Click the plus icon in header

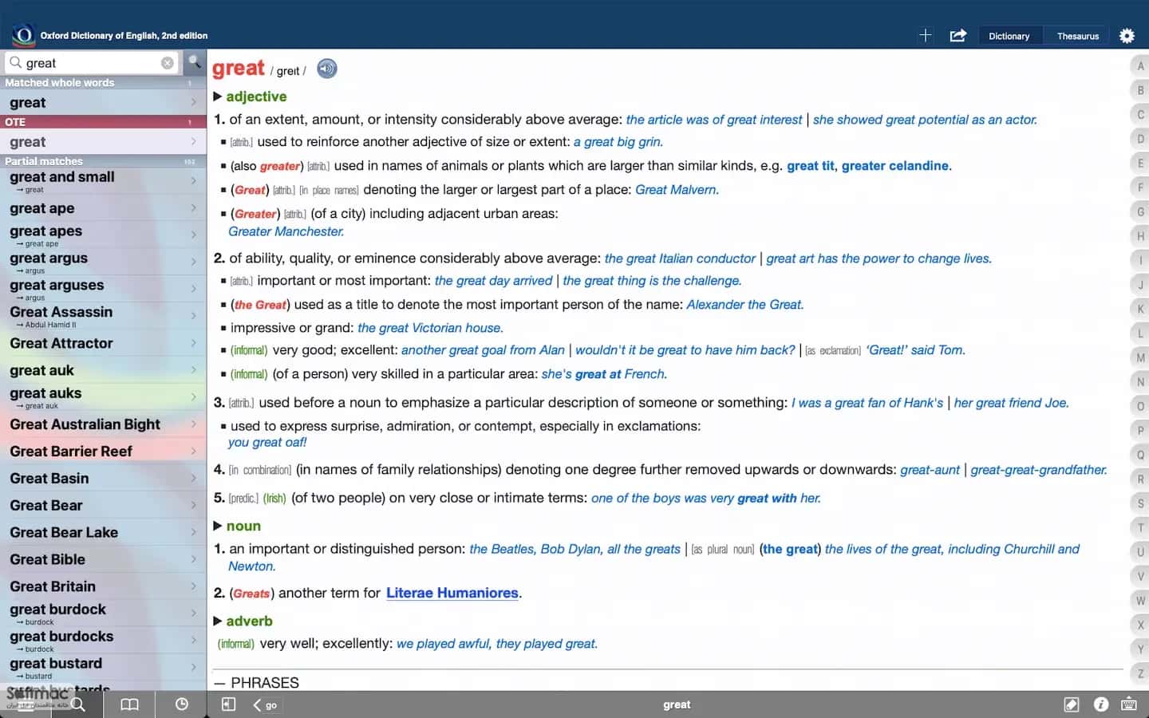click(925, 35)
